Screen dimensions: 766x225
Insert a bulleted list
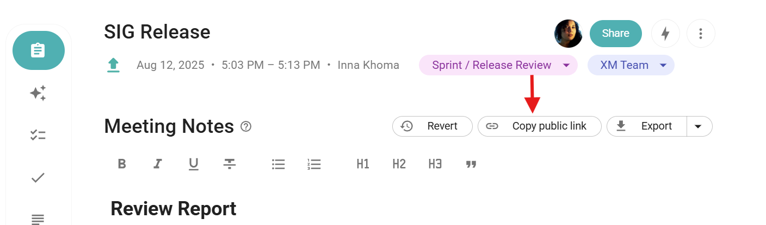point(279,164)
